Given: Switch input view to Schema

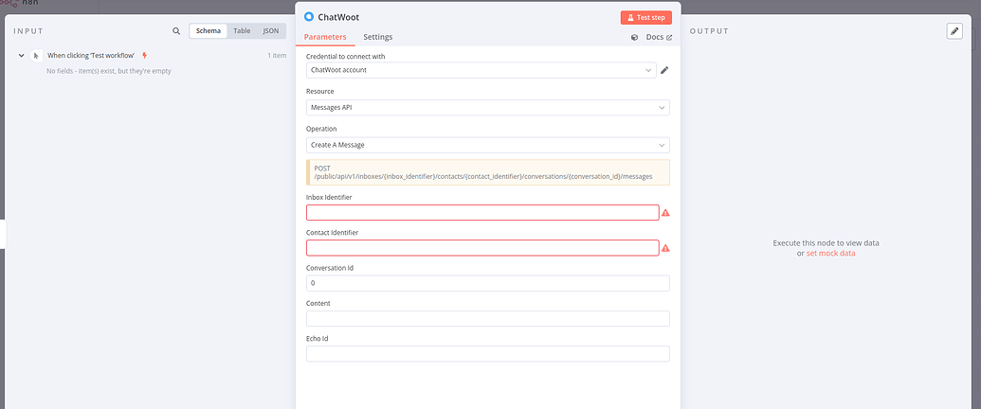Looking at the screenshot, I should click(208, 30).
